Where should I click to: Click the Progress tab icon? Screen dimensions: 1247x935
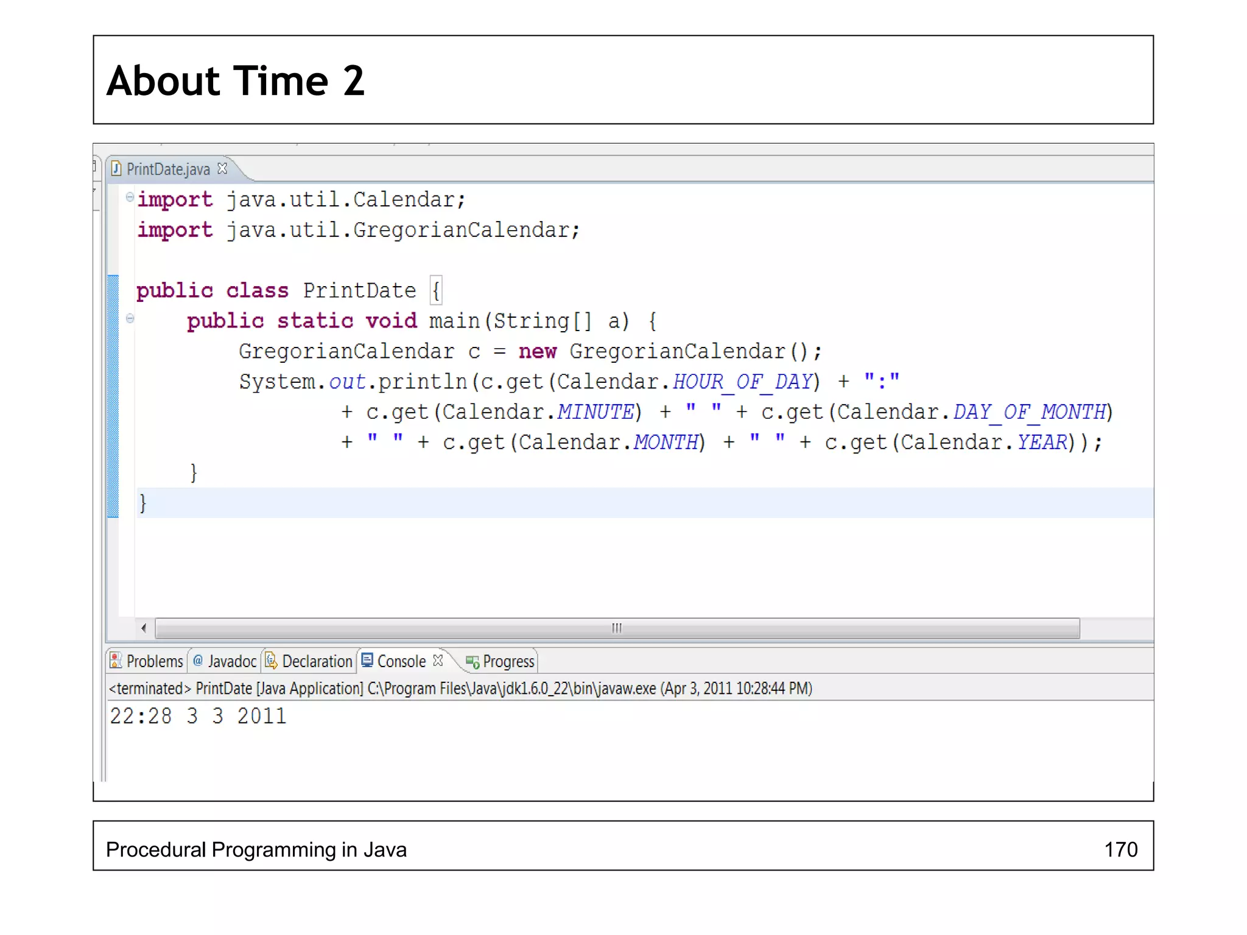(x=472, y=662)
